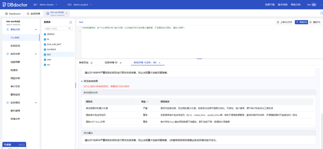Open SQL审核 in the sidebar

pyautogui.click(x=21, y=38)
